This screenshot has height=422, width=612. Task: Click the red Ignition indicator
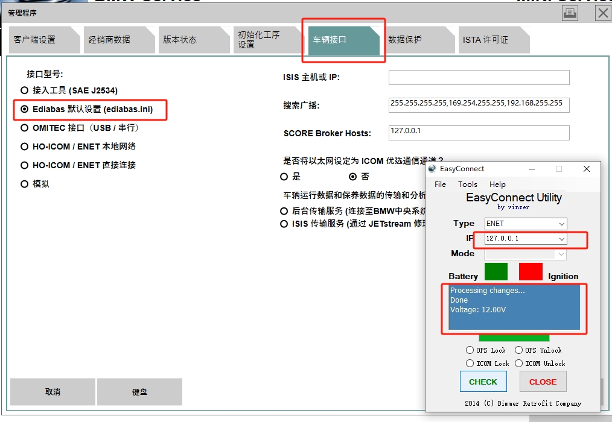(531, 271)
